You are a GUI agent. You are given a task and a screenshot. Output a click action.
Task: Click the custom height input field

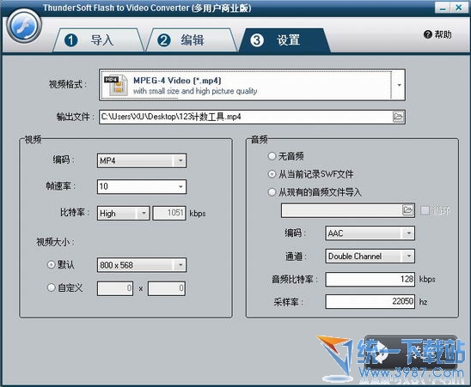pos(167,288)
